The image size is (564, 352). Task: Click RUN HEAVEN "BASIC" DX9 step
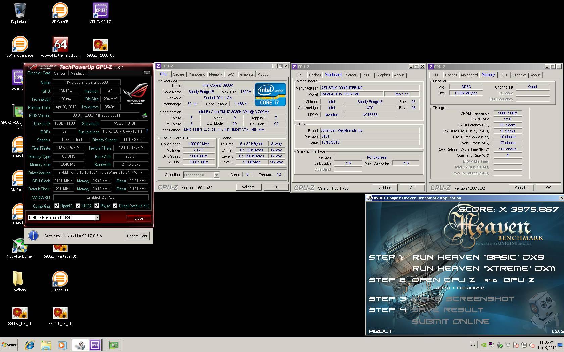point(478,257)
